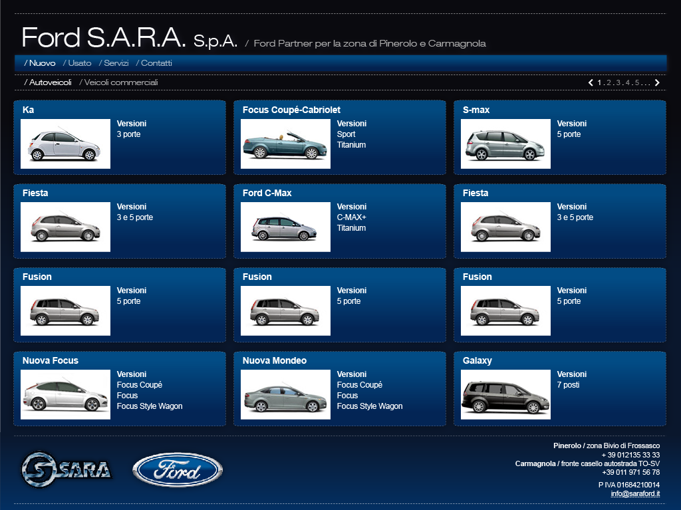
Task: Open the Nuova Mondeo car image
Action: 285,395
